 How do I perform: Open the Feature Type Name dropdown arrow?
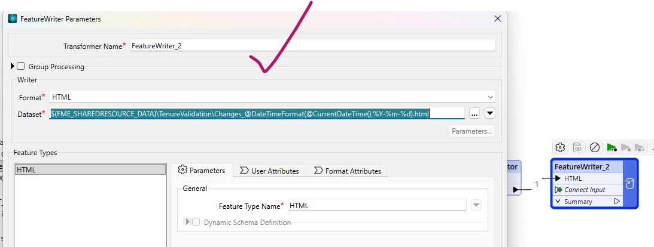[x=476, y=205]
